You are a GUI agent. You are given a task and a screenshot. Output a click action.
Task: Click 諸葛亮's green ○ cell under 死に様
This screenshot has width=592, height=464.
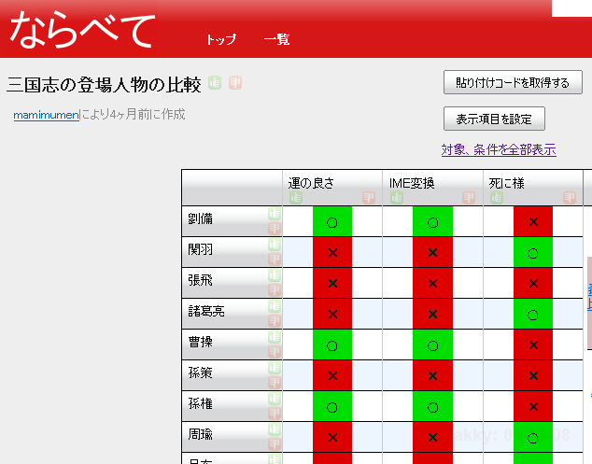(x=533, y=314)
